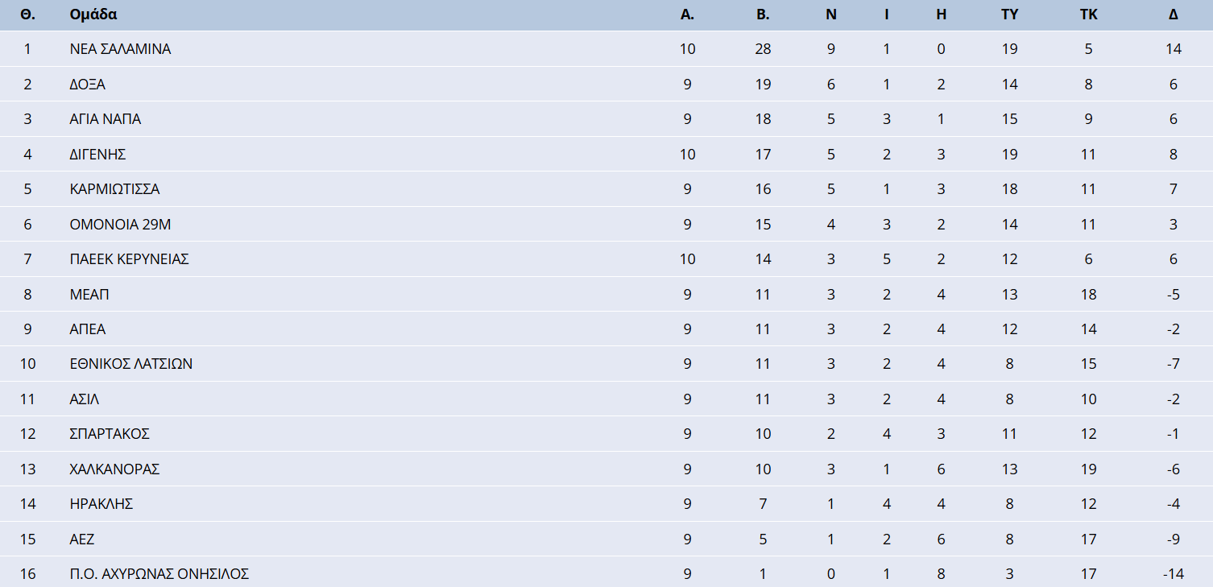Select the ΣΠΑΡΤΑΚΟΣ team name
The image size is (1213, 587).
(110, 434)
